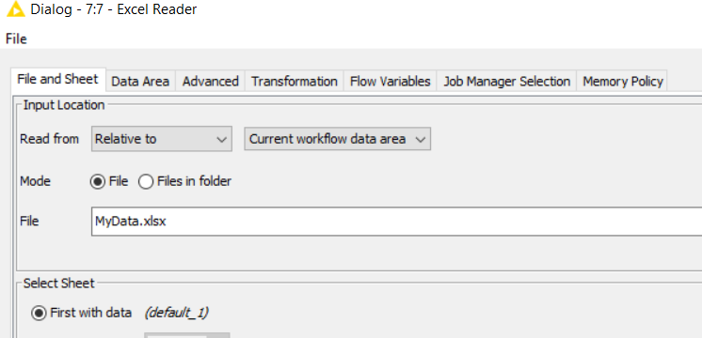Click the Select Sheet group heading
Screen dimensions: 702x338
click(x=59, y=284)
